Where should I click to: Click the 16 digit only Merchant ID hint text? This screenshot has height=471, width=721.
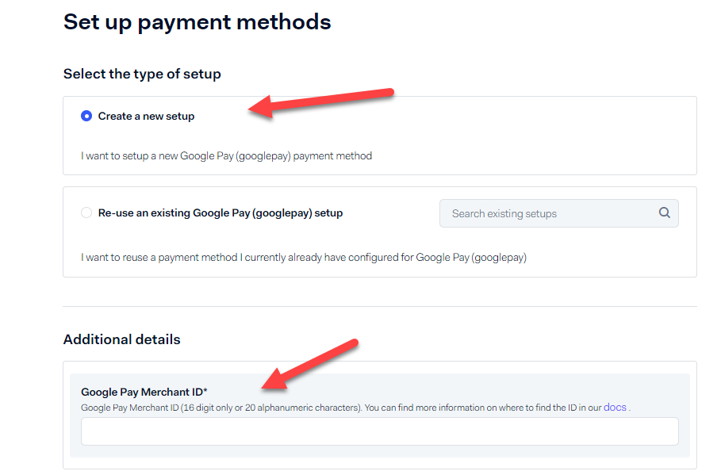tap(355, 408)
